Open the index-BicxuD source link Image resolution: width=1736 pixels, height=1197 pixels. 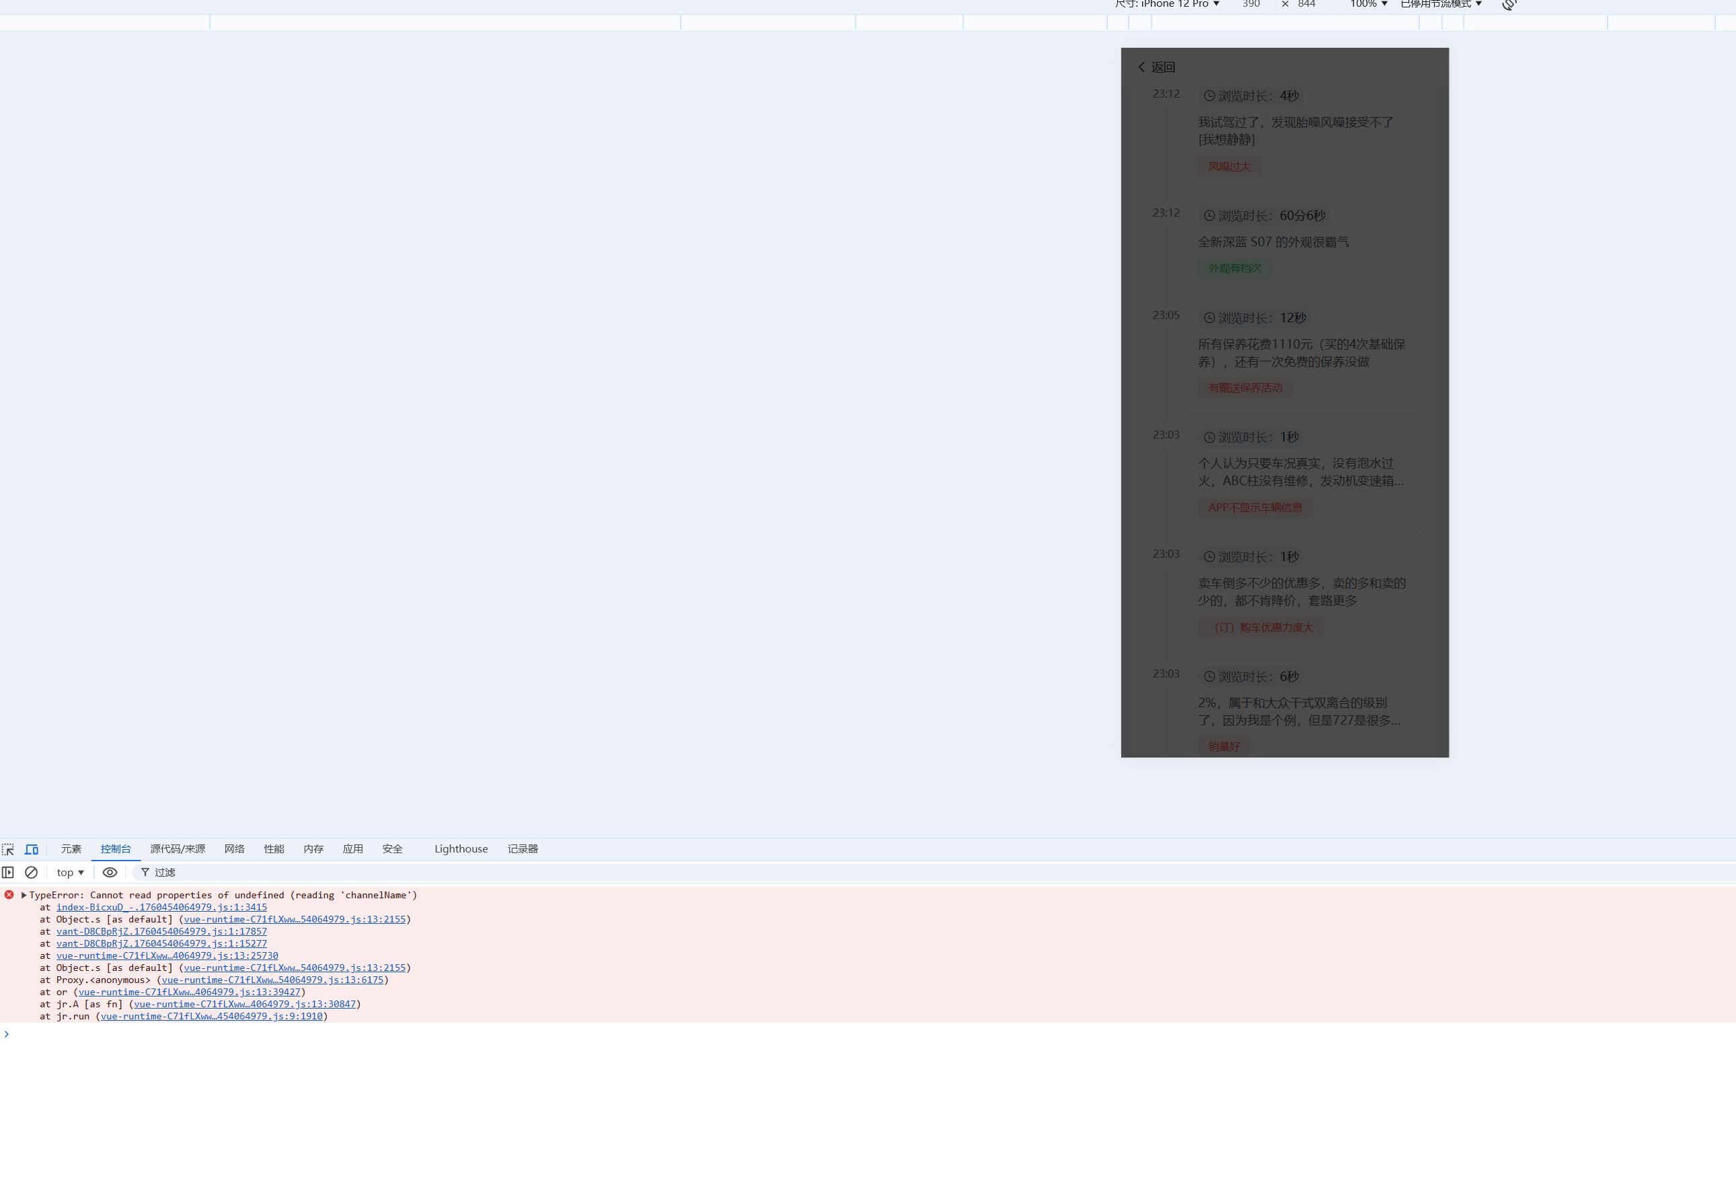(161, 907)
